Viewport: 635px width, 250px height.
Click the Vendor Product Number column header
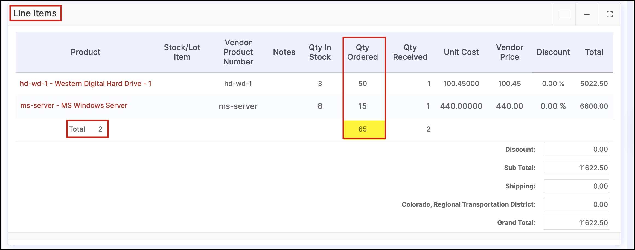[238, 52]
